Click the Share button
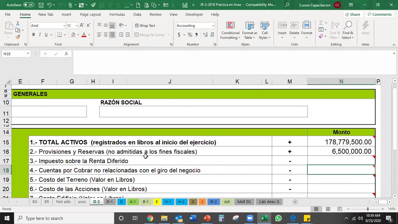Image resolution: width=398 pixels, height=224 pixels. (353, 14)
